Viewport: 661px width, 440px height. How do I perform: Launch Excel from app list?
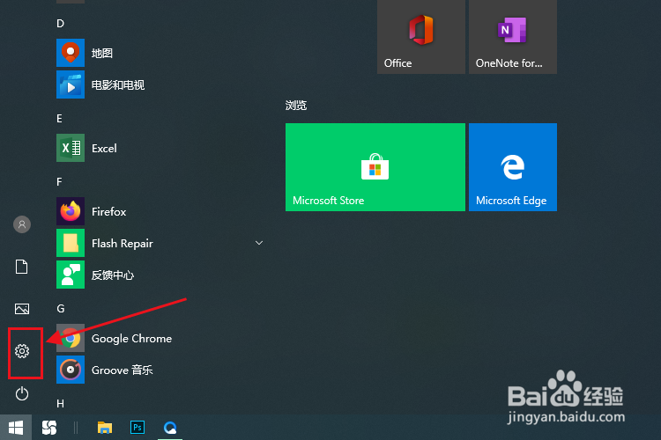(x=160, y=148)
